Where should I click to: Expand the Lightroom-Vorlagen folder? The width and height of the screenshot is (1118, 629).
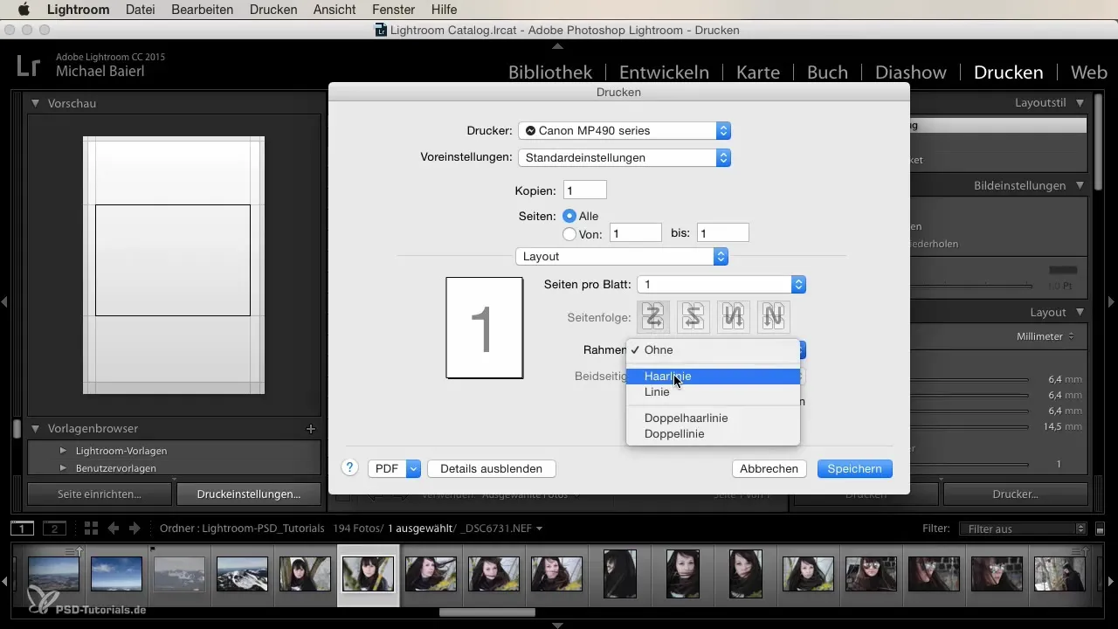(x=63, y=451)
